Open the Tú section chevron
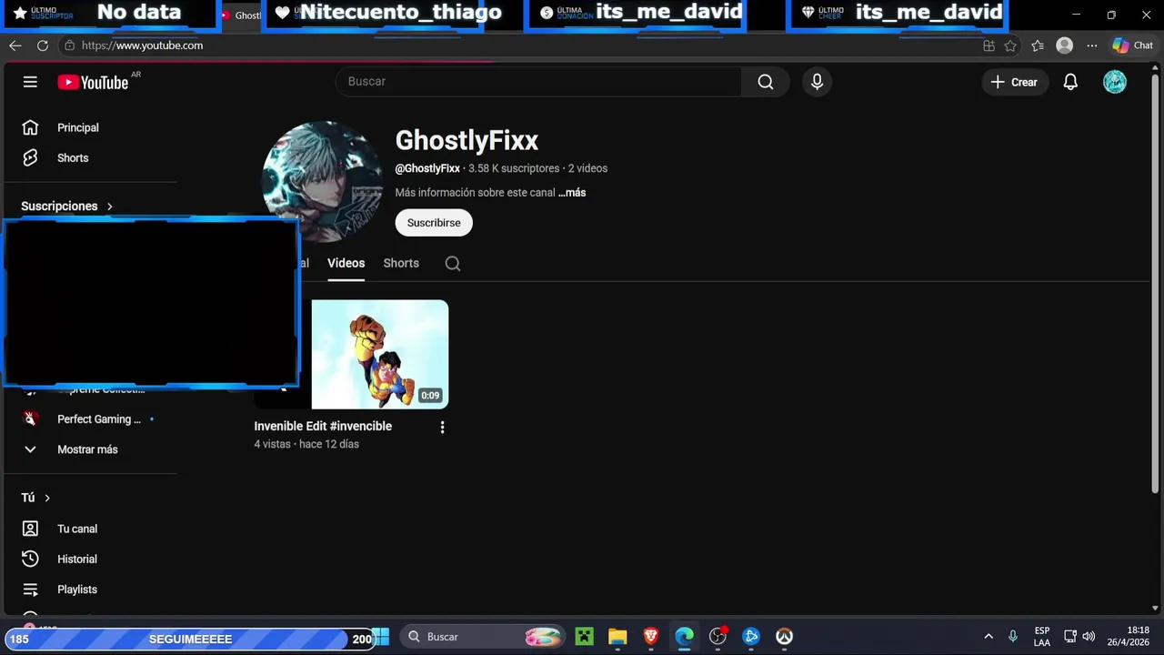This screenshot has width=1164, height=655. point(47,498)
